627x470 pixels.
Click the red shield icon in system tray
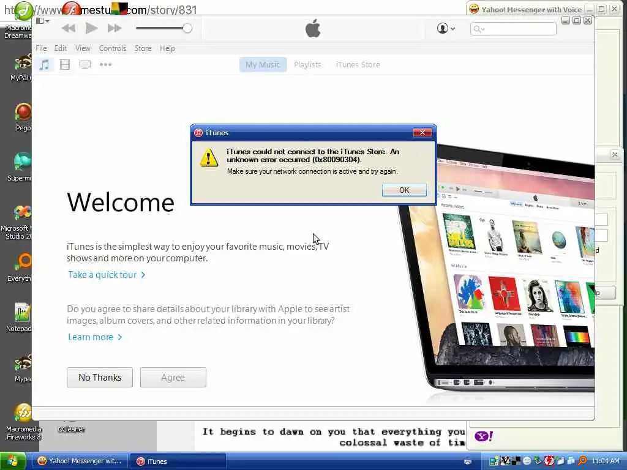click(549, 461)
